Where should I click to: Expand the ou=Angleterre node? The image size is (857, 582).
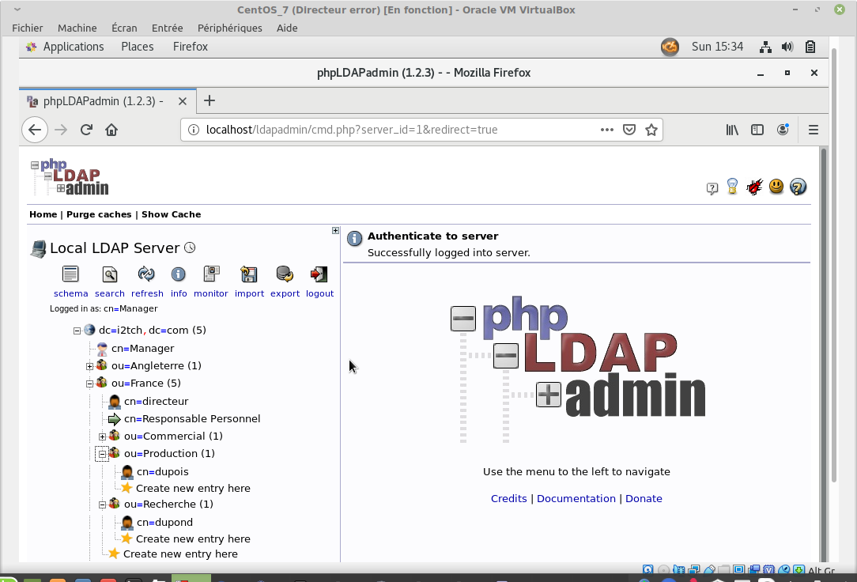pyautogui.click(x=90, y=366)
